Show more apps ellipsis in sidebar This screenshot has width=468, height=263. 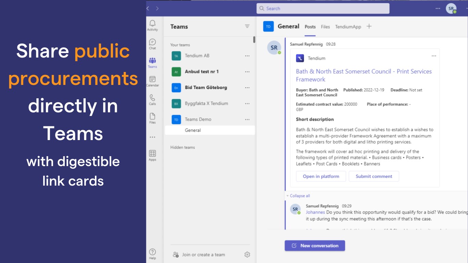tap(152, 137)
